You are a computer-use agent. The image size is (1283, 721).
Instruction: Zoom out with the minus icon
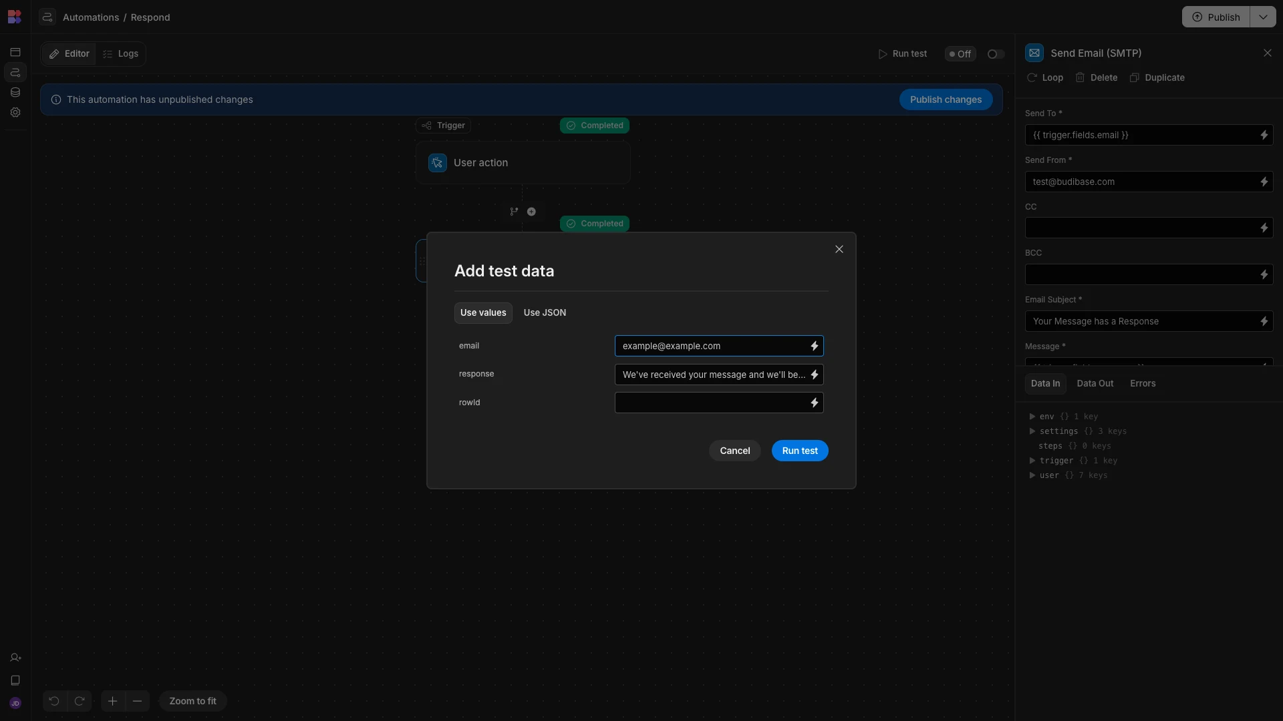click(x=138, y=701)
